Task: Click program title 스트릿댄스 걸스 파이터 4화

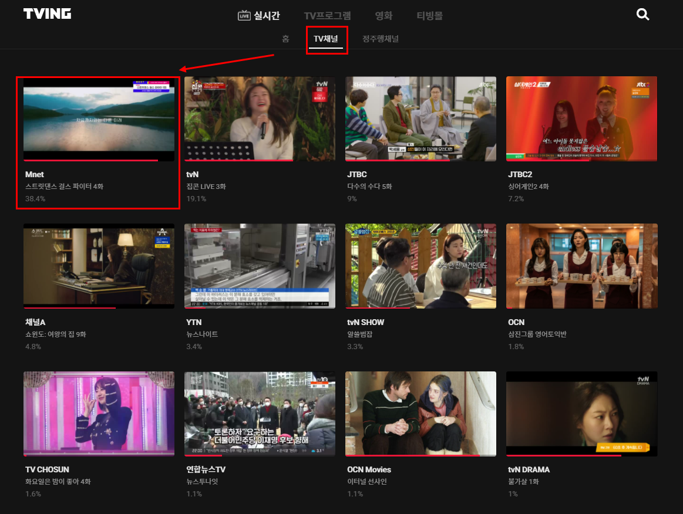Action: (64, 186)
